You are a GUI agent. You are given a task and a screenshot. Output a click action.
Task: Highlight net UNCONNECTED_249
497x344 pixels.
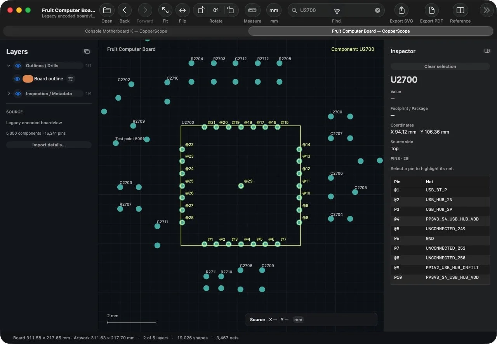point(440,229)
